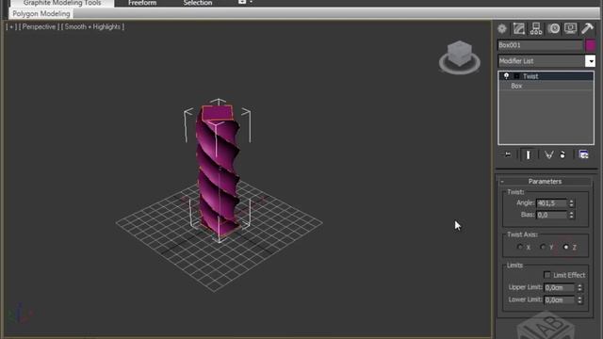Open Smooth + Highlights shading menu

92,27
